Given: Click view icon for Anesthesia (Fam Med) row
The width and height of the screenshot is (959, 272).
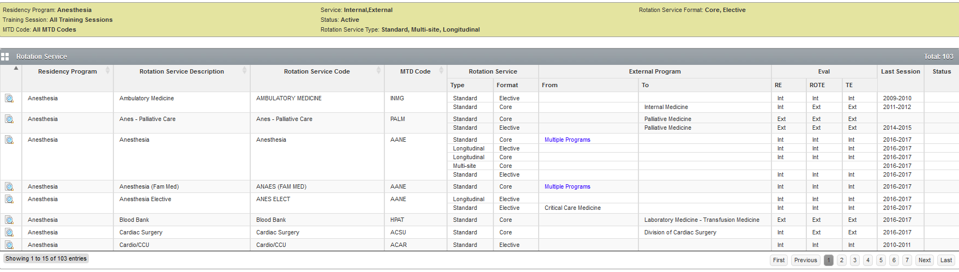Looking at the screenshot, I should pyautogui.click(x=9, y=187).
